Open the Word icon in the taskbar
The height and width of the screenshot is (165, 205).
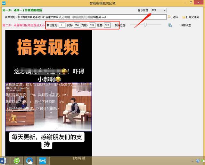(x=4, y=161)
